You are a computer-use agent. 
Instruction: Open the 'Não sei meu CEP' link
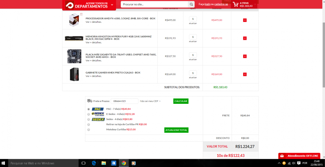[150, 101]
